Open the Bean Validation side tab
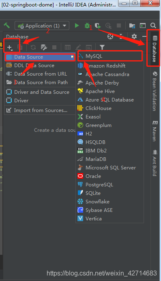Screen dimensions: 161x281 point(155,91)
